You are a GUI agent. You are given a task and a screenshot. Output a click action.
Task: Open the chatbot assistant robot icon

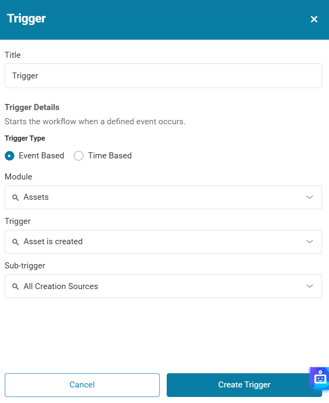(x=320, y=378)
